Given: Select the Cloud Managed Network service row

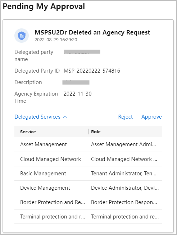Looking at the screenshot, I should coord(88,159).
